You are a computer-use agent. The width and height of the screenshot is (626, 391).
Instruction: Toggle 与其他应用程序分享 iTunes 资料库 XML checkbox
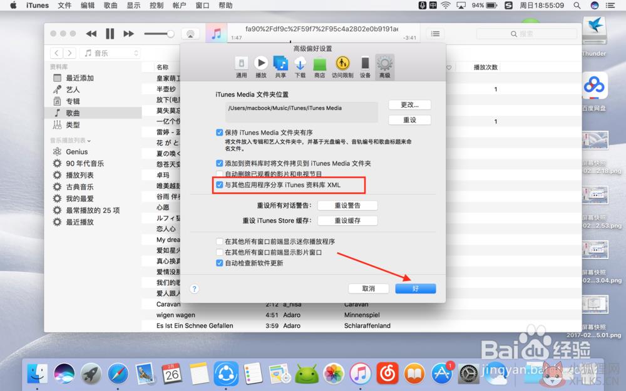(x=219, y=185)
